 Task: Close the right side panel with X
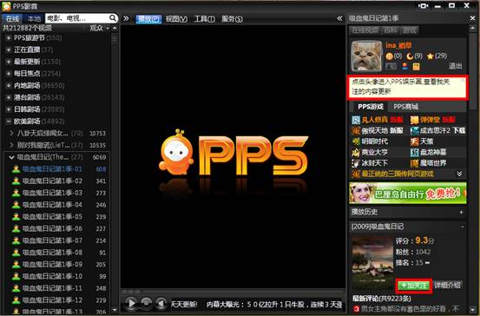point(472,18)
